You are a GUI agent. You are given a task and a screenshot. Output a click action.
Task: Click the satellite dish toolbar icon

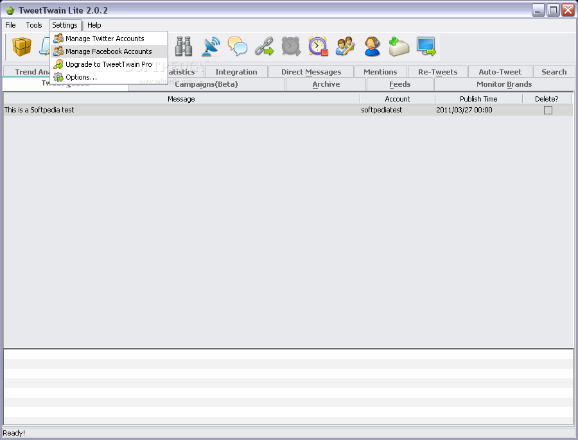click(211, 46)
